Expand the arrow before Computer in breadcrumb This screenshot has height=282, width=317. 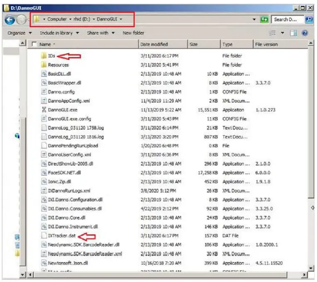[x=44, y=19]
